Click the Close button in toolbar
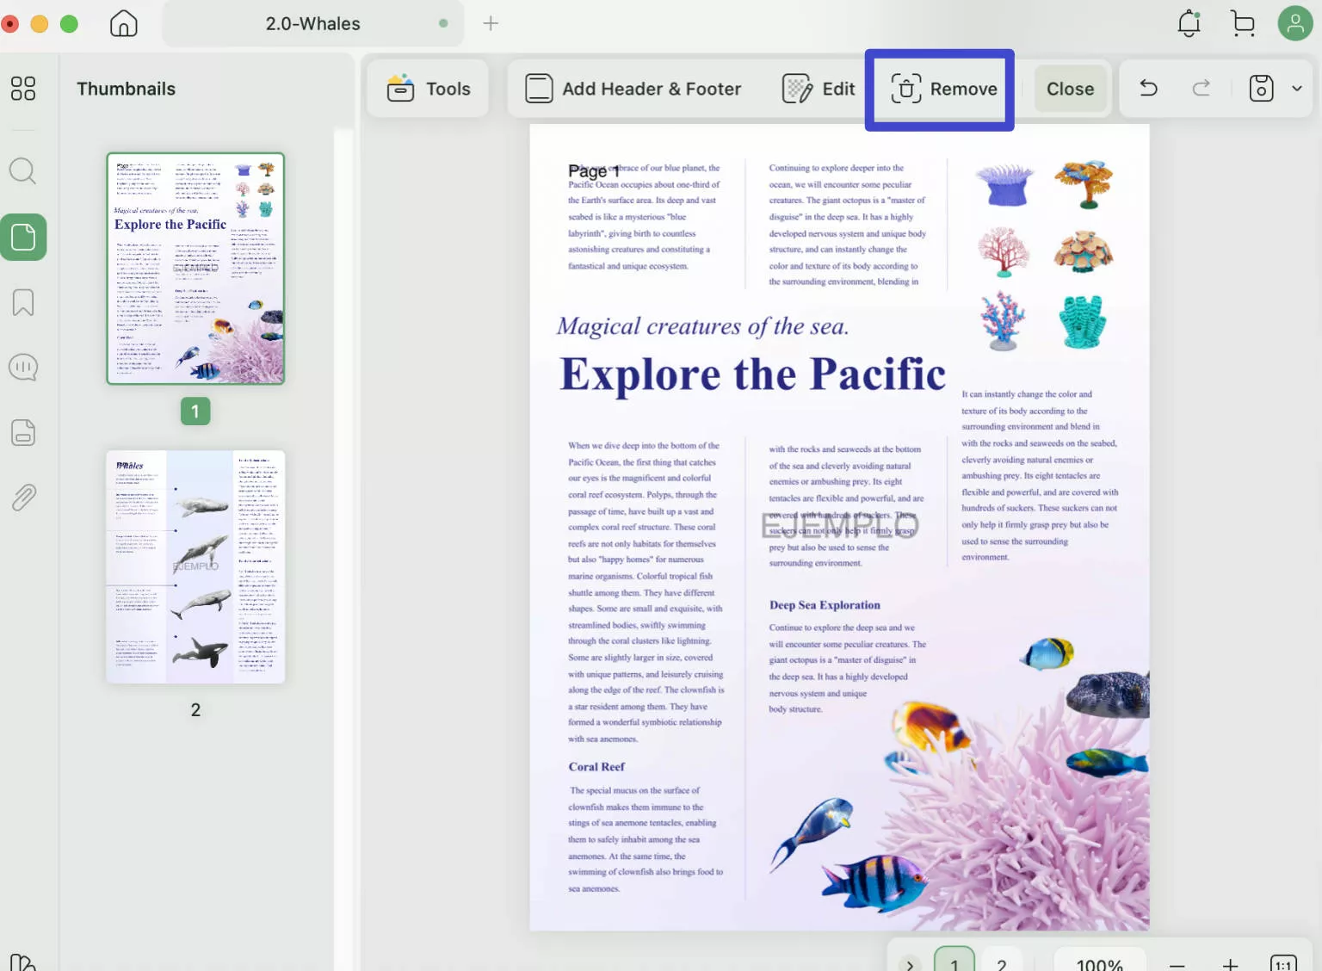This screenshot has width=1322, height=971. point(1070,89)
